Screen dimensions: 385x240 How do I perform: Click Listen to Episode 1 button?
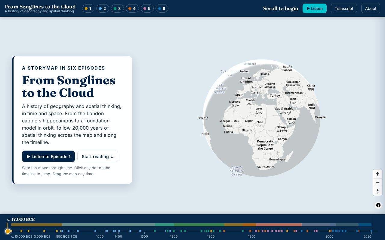[x=48, y=156]
